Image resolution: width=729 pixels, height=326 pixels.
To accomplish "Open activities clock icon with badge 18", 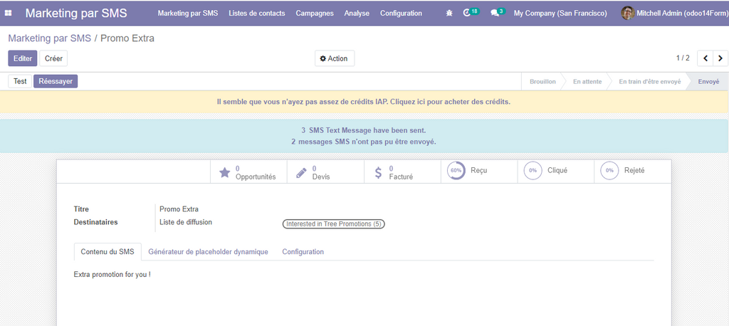I will (x=468, y=13).
